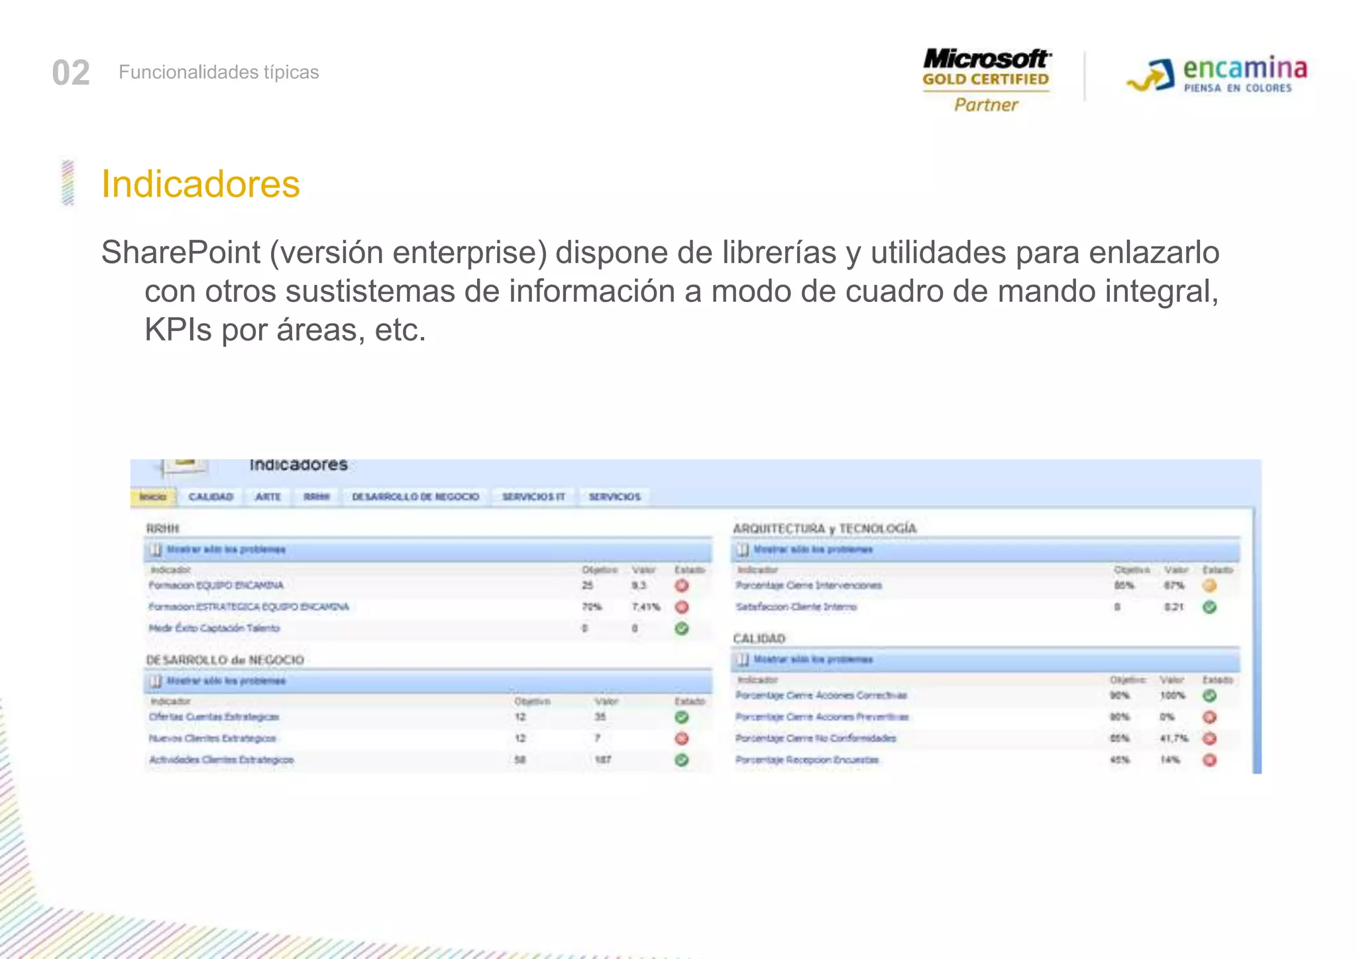The width and height of the screenshot is (1357, 959).
Task: Click the Objetivo column header in DESARROLLO de NEGOCIO
Action: 532,701
